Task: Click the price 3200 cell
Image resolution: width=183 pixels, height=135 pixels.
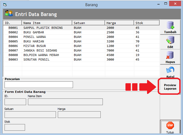Action: coord(110,42)
